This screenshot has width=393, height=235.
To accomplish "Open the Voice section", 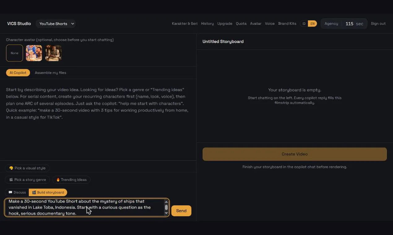I will click(270, 24).
